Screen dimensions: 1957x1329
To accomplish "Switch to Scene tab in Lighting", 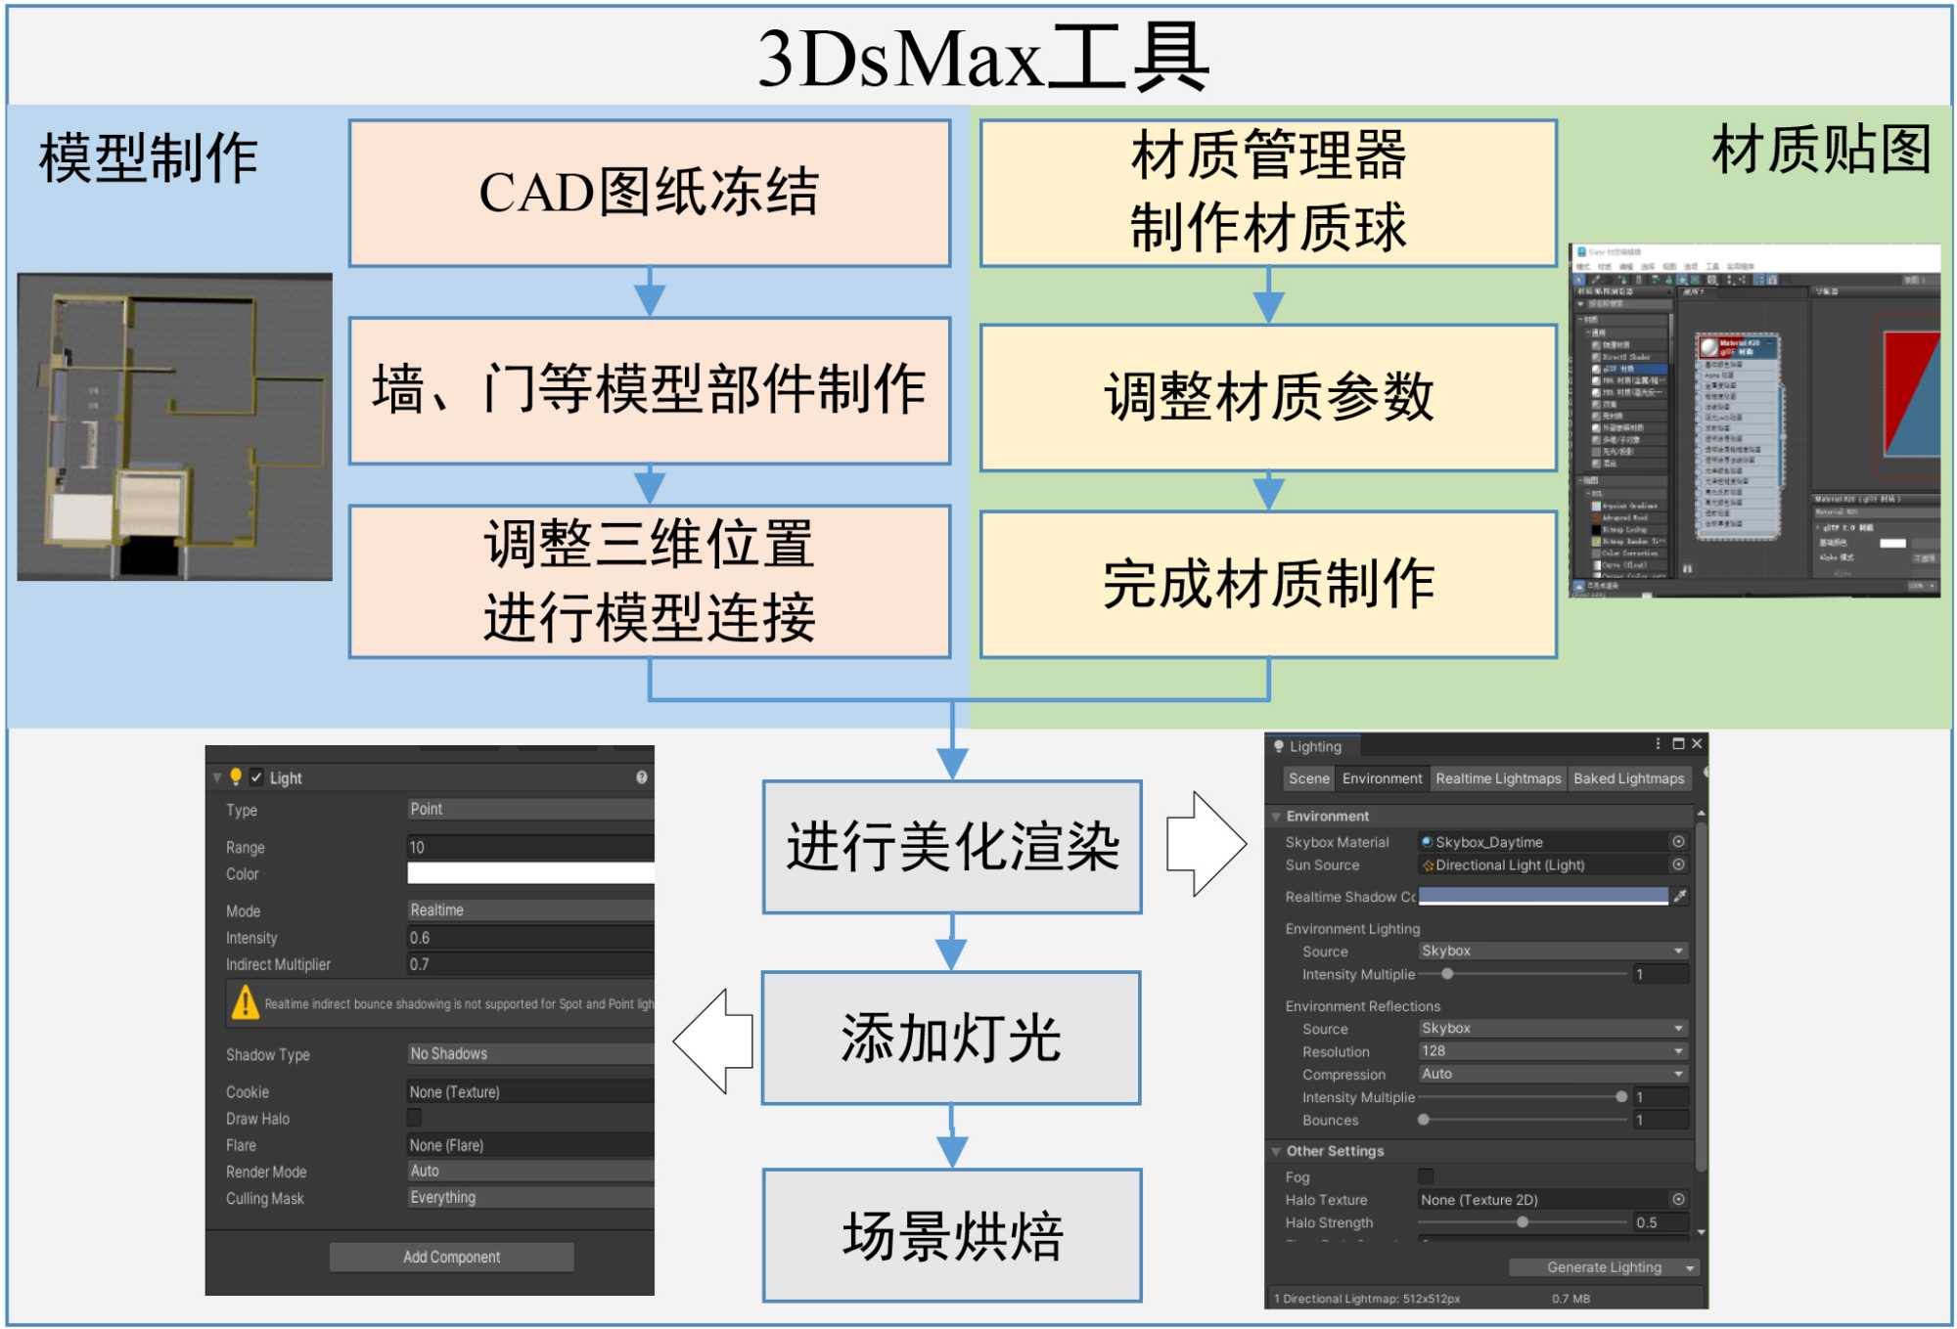I will click(1308, 778).
